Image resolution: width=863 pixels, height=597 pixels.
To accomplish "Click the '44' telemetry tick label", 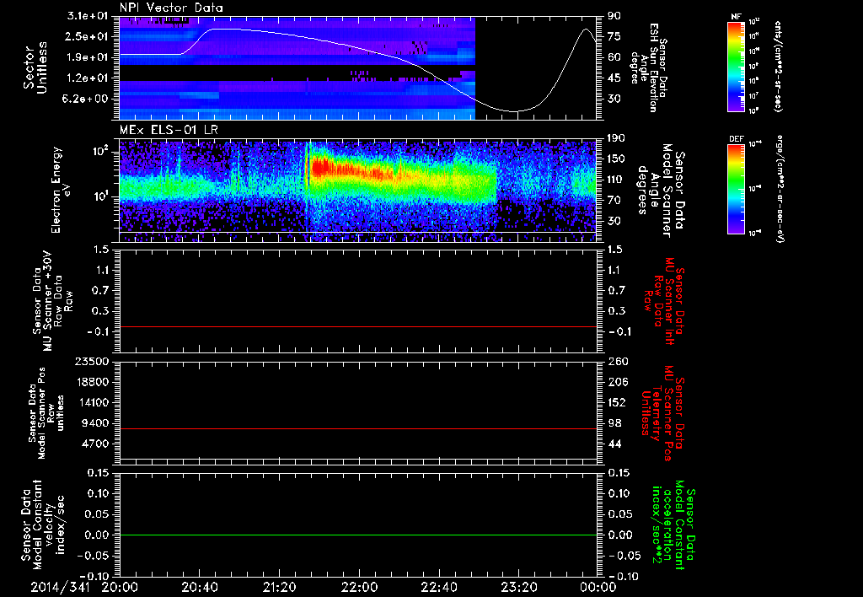I will click(x=614, y=444).
